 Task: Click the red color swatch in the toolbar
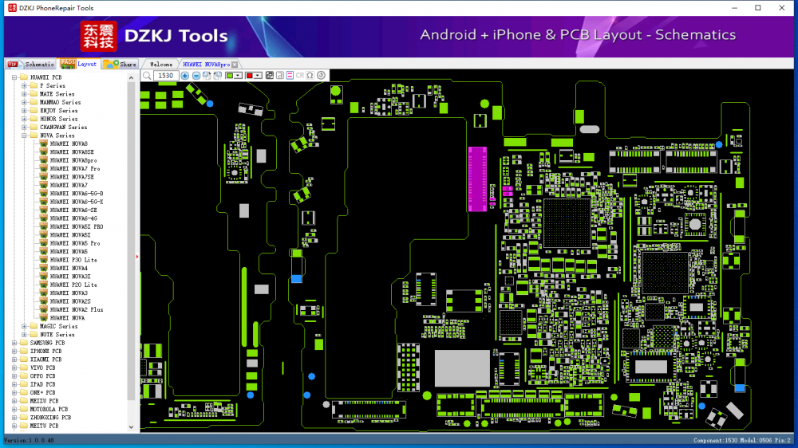pyautogui.click(x=249, y=76)
